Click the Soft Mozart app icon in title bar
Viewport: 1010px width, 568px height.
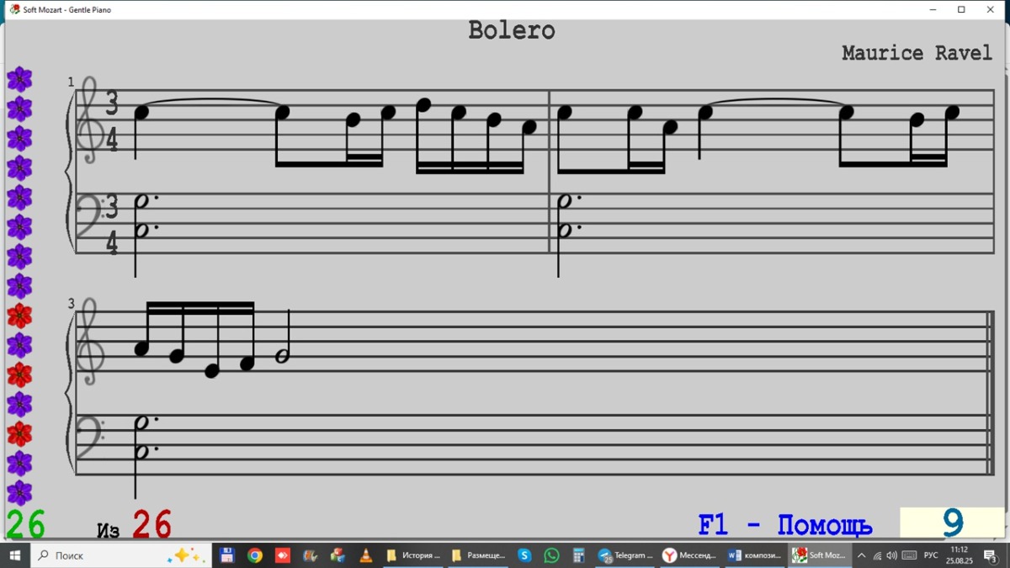pos(13,9)
